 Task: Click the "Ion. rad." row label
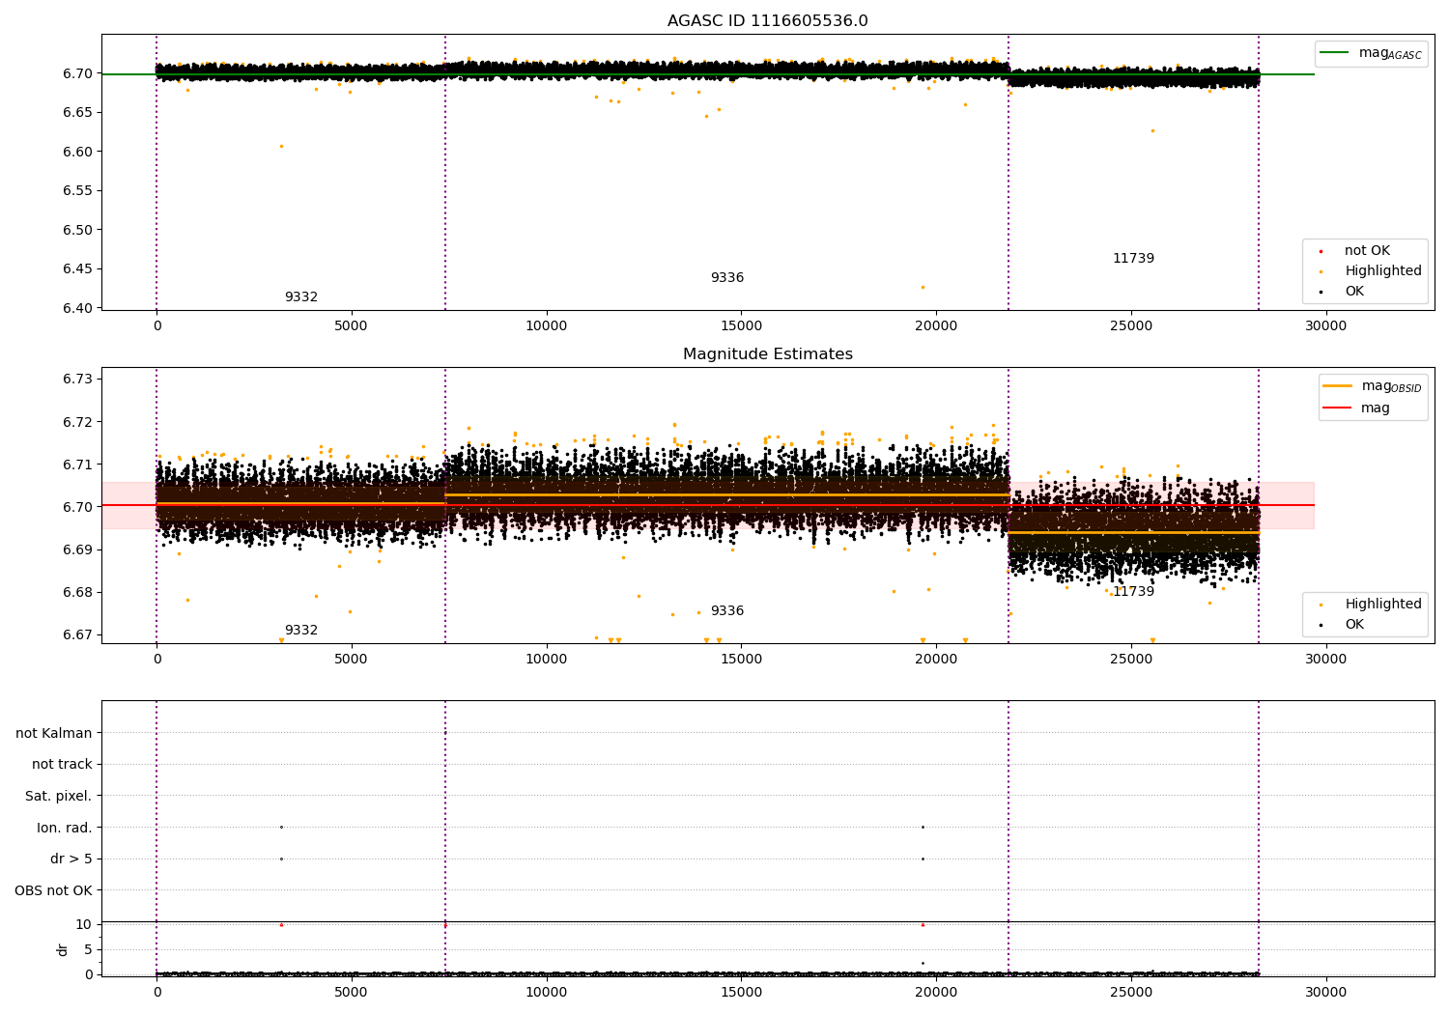click(x=65, y=829)
